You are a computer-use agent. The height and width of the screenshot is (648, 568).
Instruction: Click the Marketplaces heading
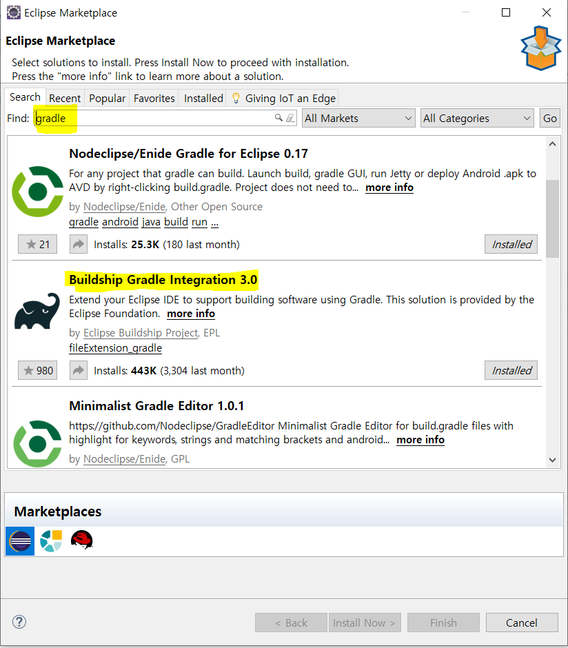pos(58,512)
